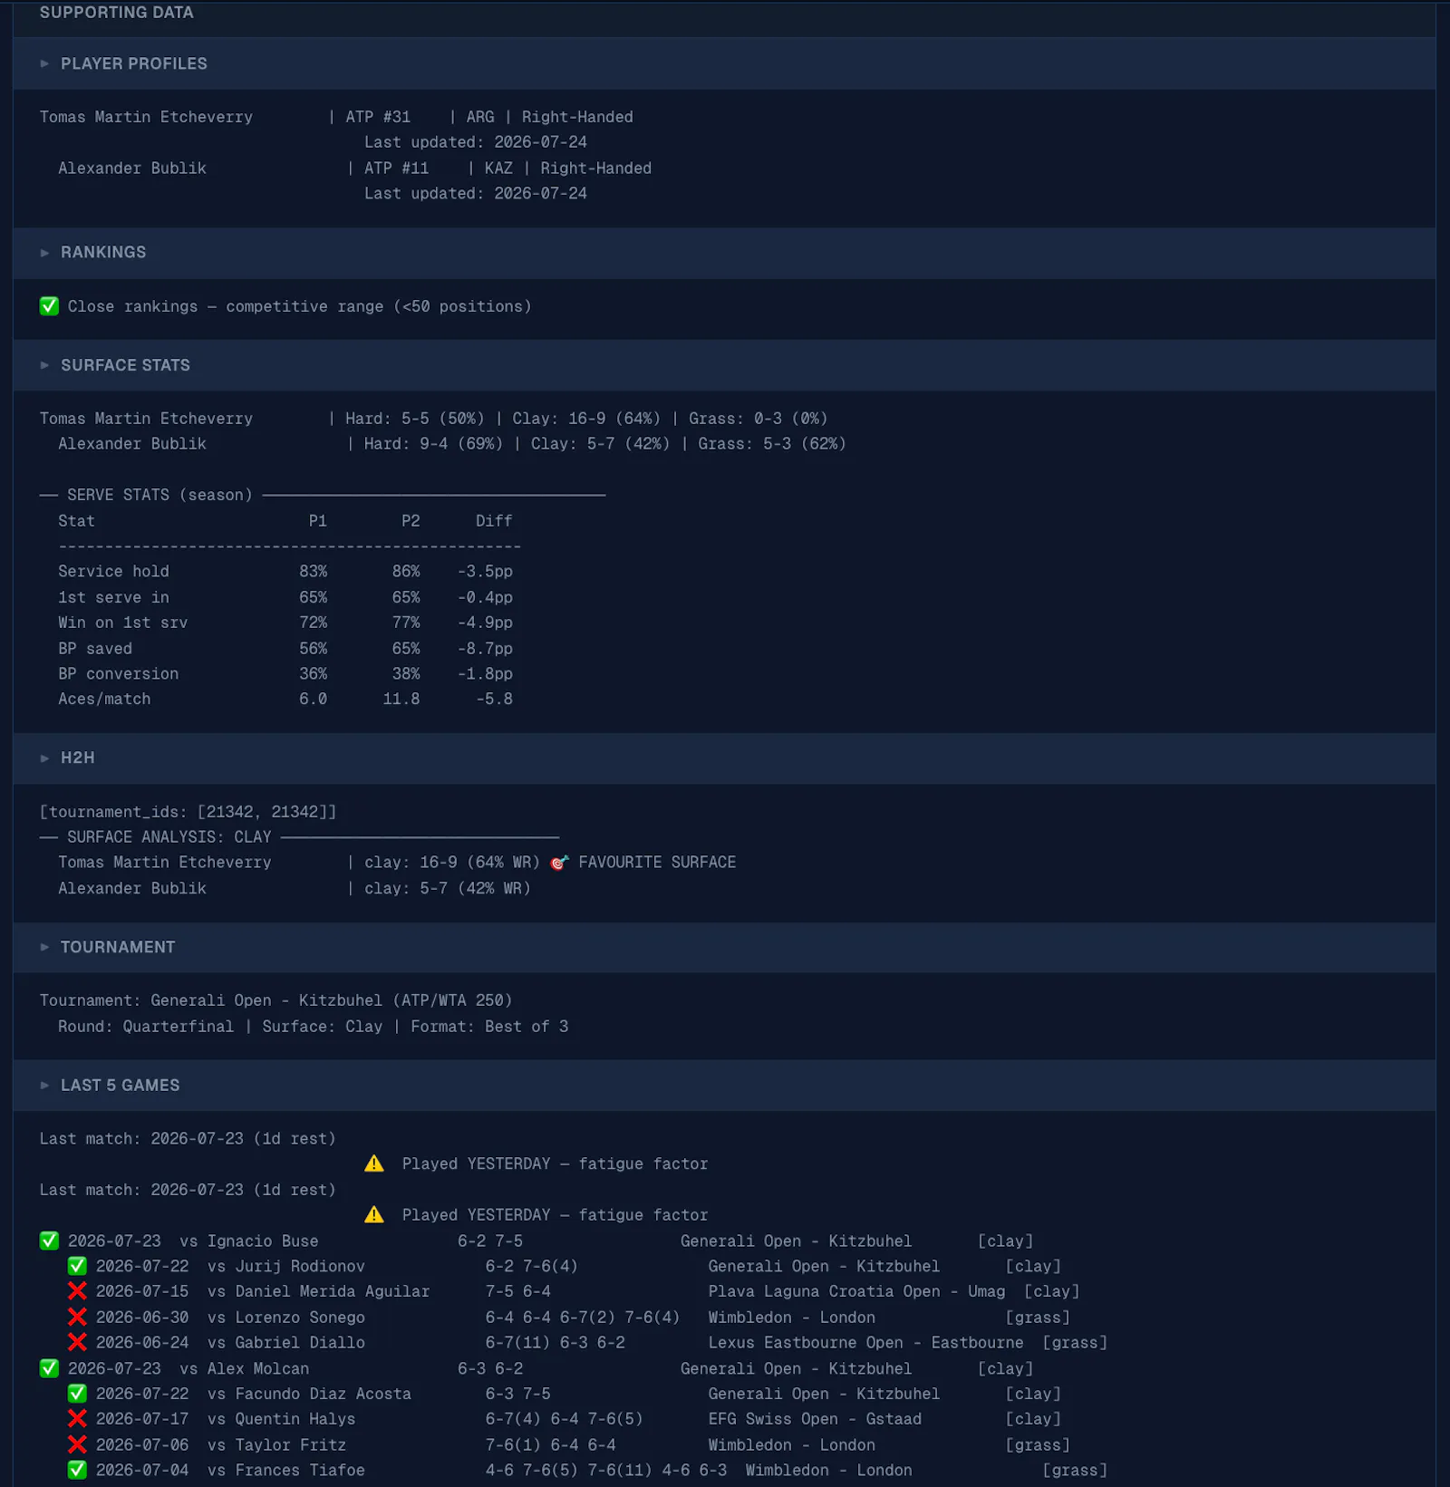Click the 1st serve in row label
This screenshot has height=1487, width=1450.
[x=113, y=598]
